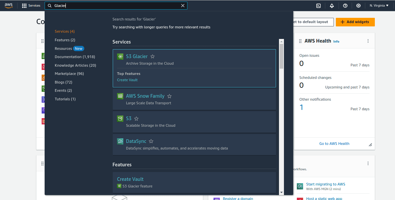
Task: Favorite AWS Snow Family with its star
Action: 169,96
